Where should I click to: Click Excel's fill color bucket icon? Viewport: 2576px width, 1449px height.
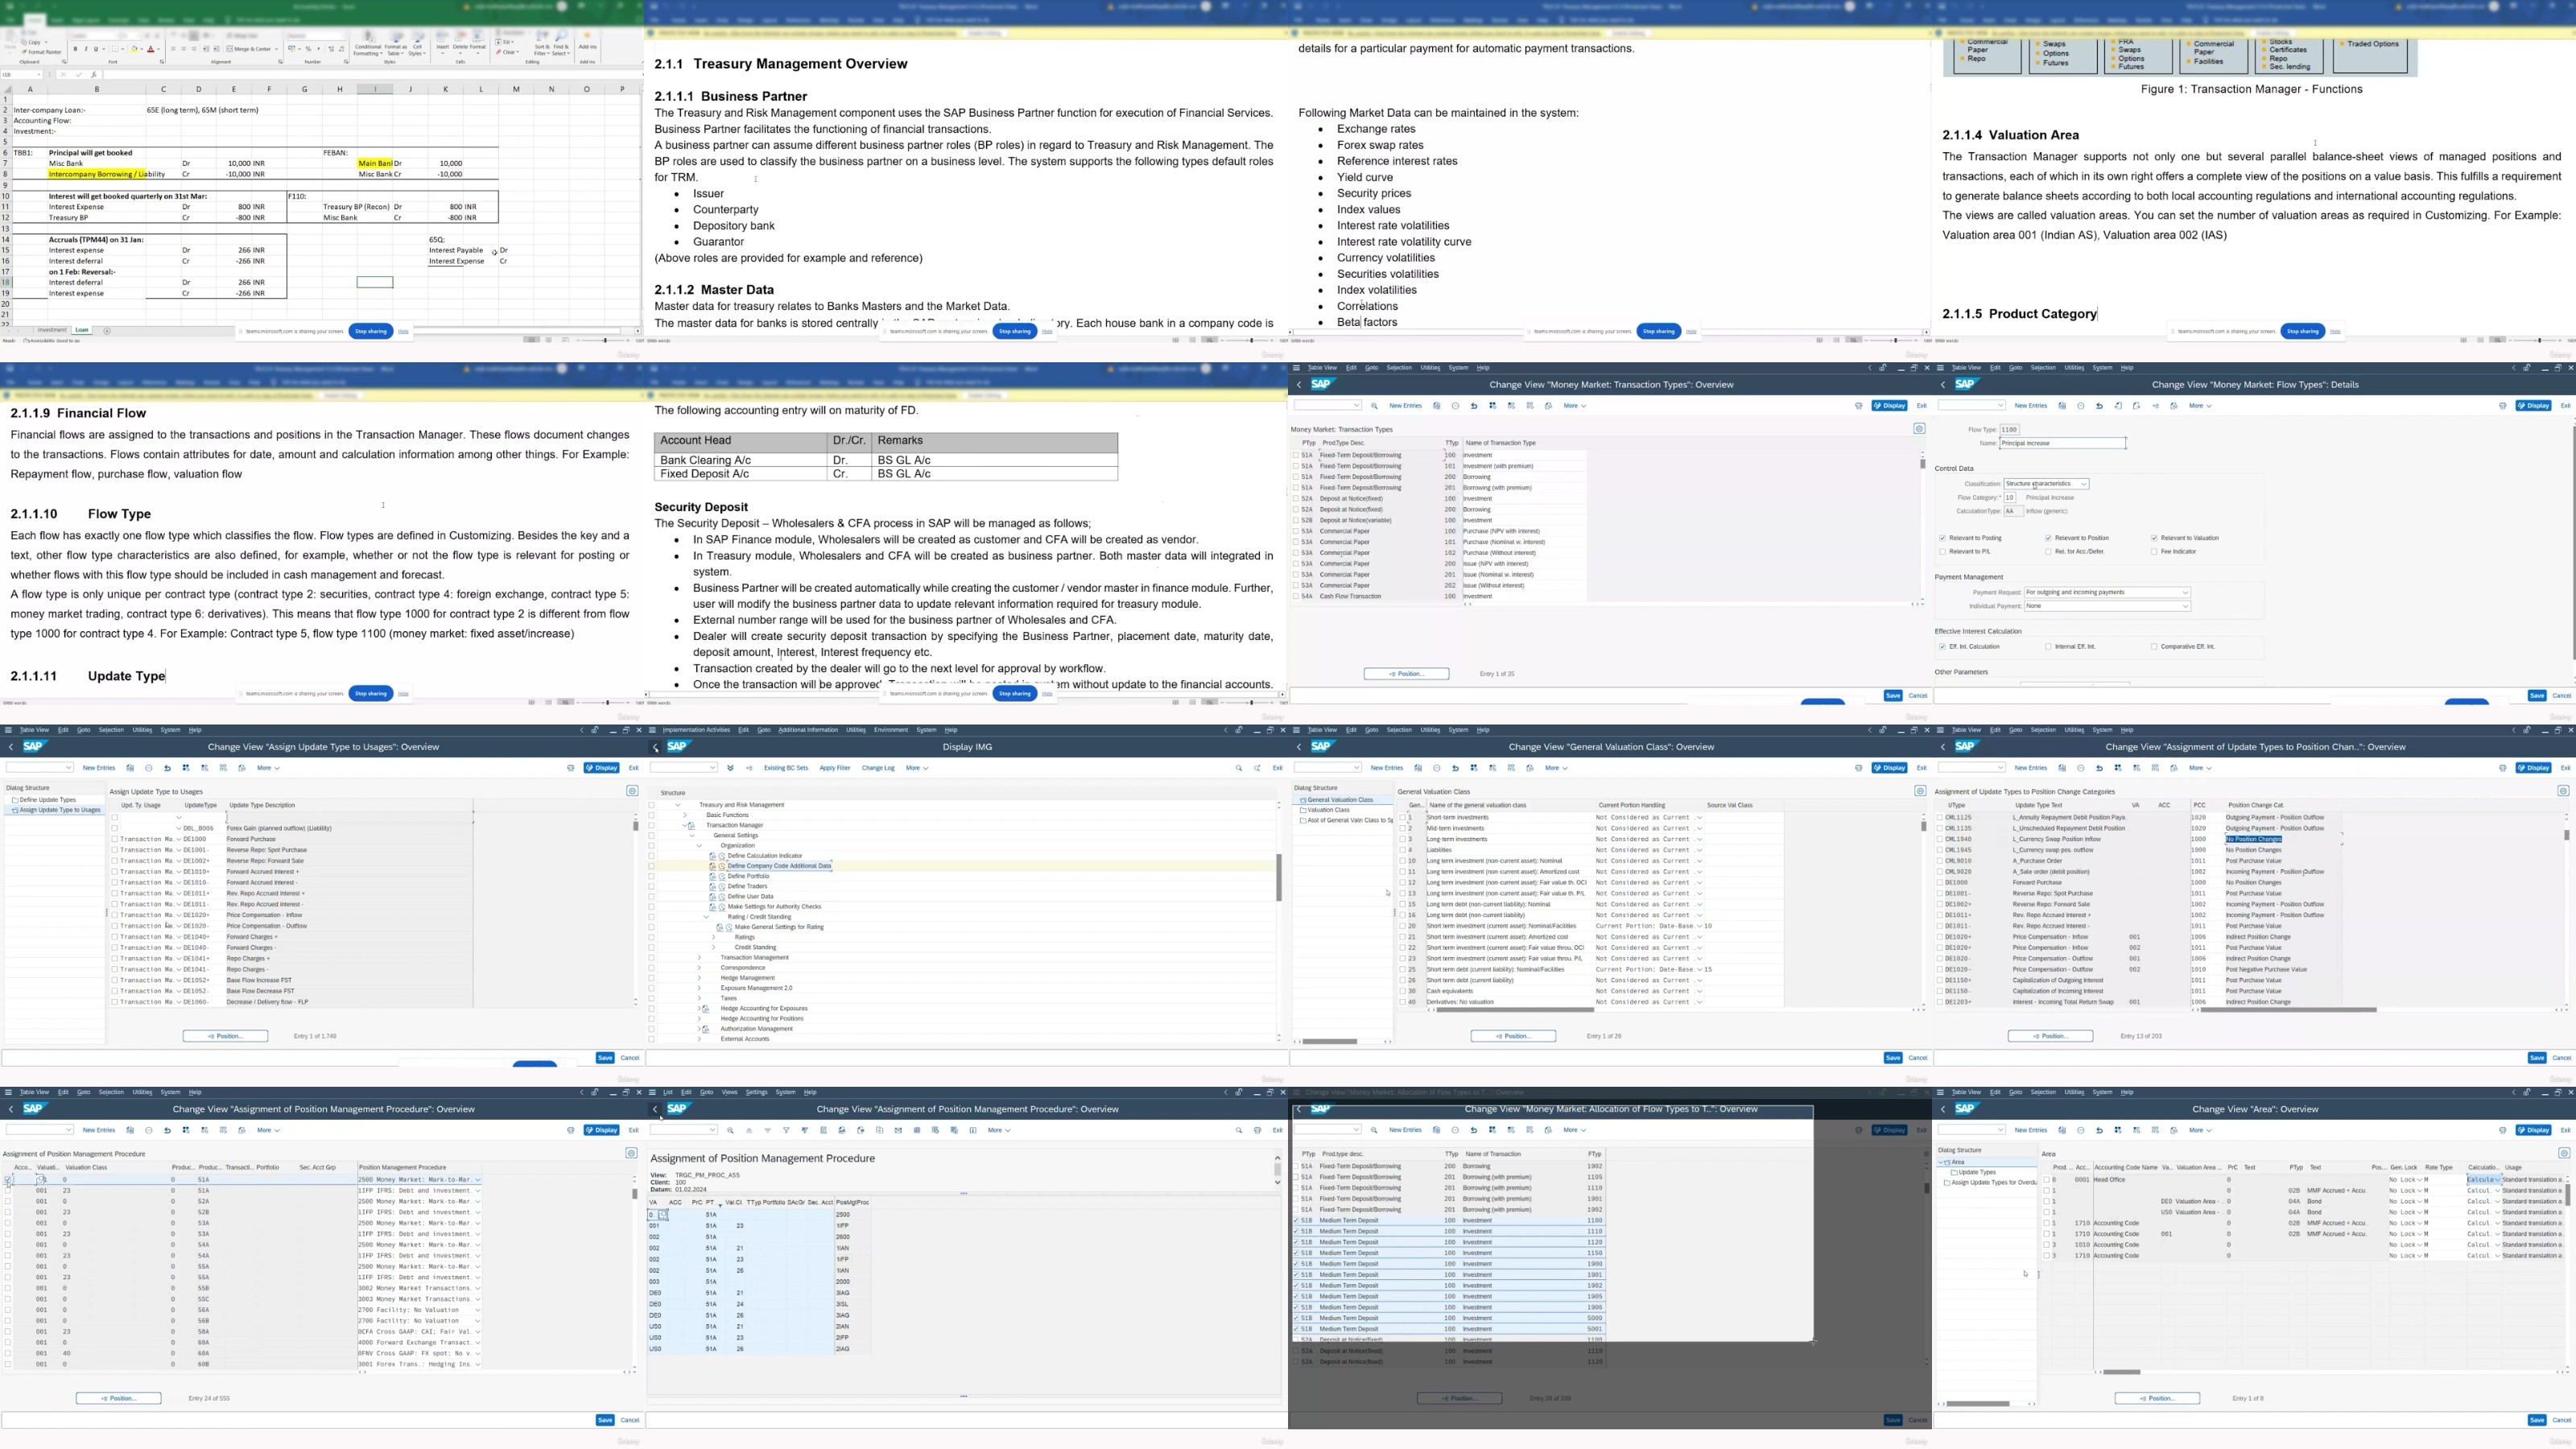click(x=134, y=49)
